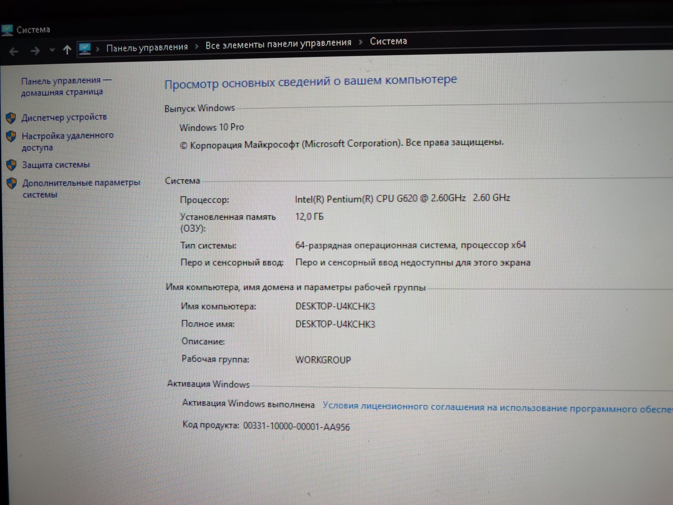
Task: Click shield icon beside 'Дополнительные параметры системы'
Action: [x=12, y=183]
